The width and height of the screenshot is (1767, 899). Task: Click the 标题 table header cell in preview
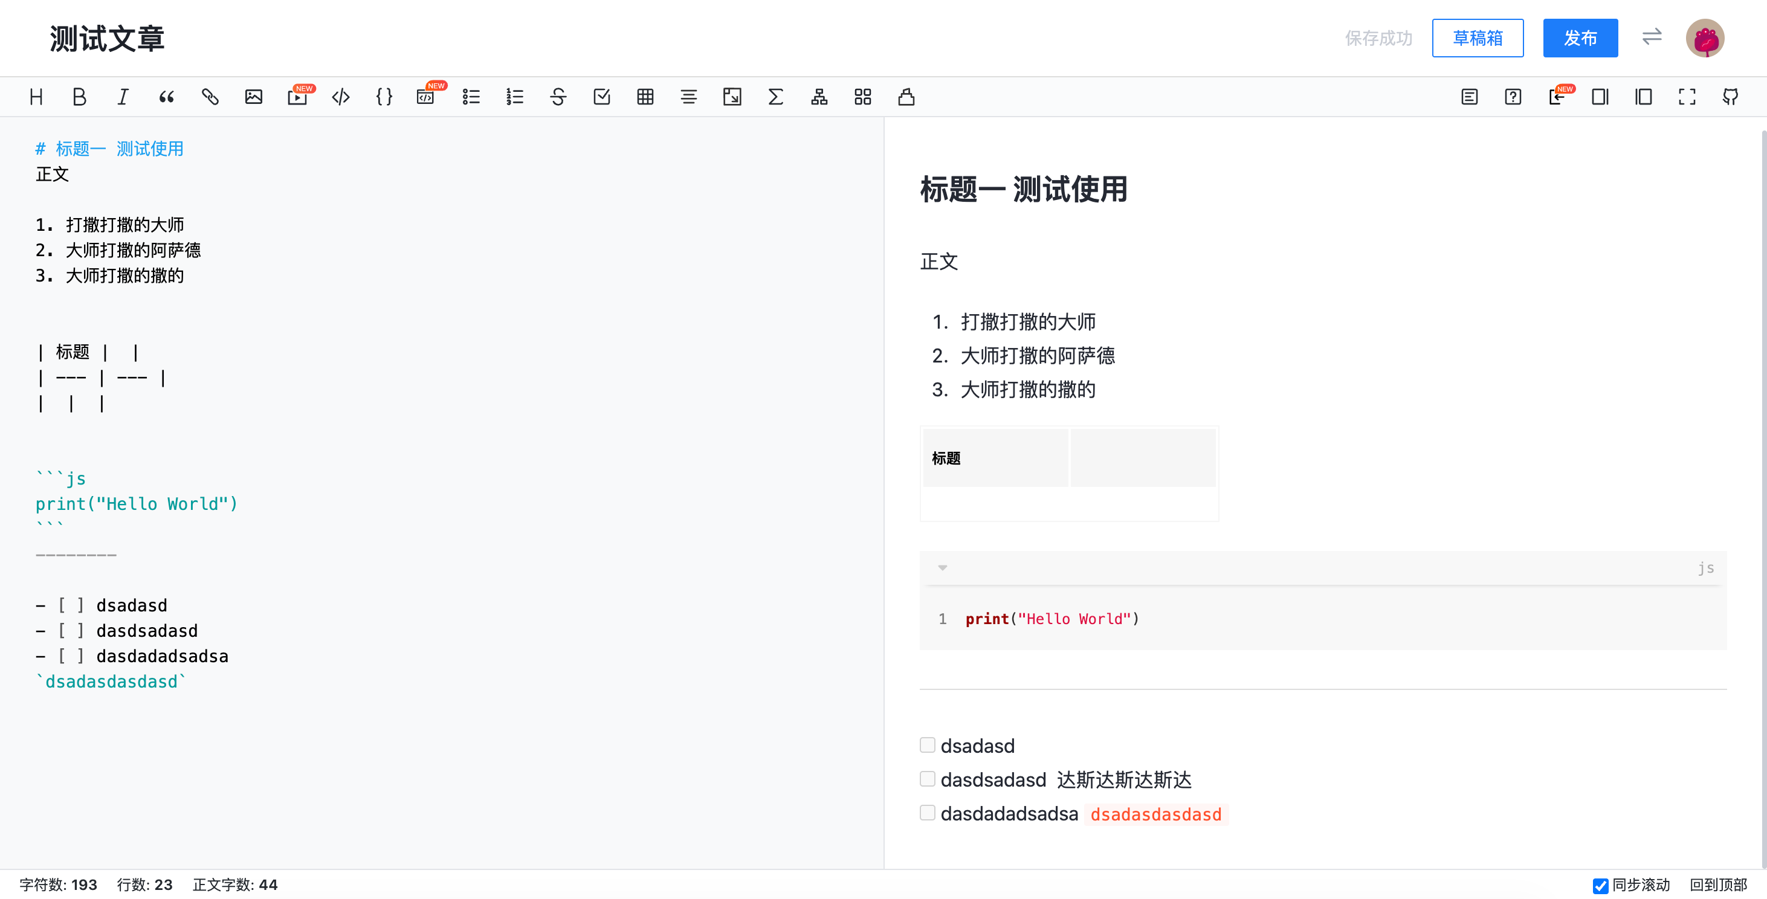(x=995, y=458)
